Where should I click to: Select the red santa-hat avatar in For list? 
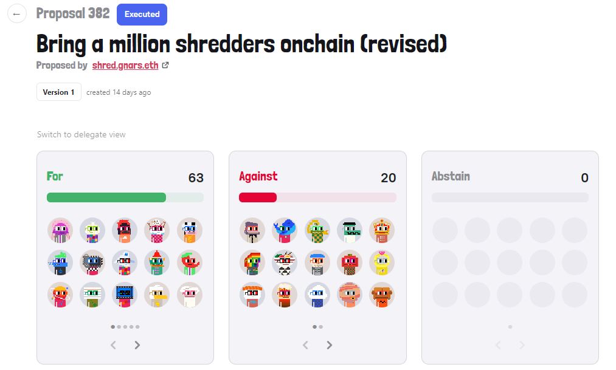pyautogui.click(x=157, y=262)
